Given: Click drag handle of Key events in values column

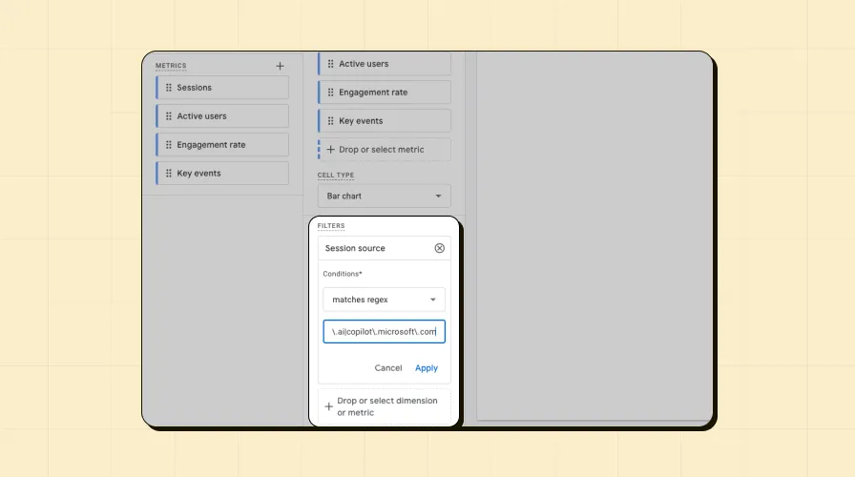Looking at the screenshot, I should coord(330,120).
